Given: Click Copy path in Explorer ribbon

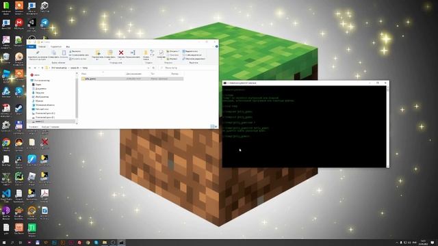Looking at the screenshot, I should click(79, 55).
